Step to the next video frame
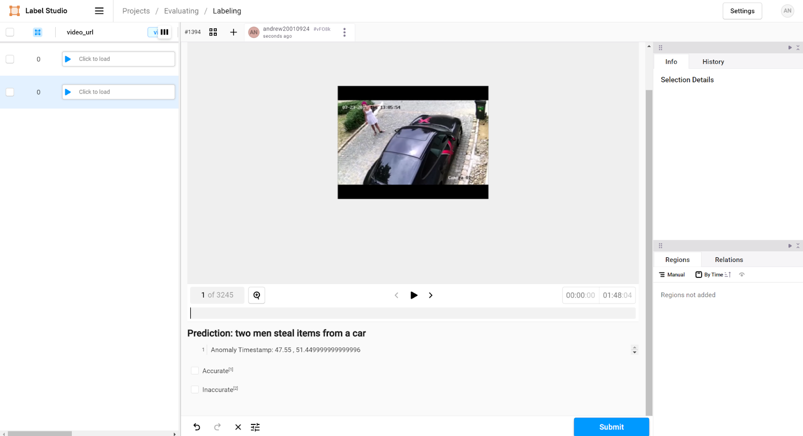This screenshot has height=436, width=803. pos(431,295)
